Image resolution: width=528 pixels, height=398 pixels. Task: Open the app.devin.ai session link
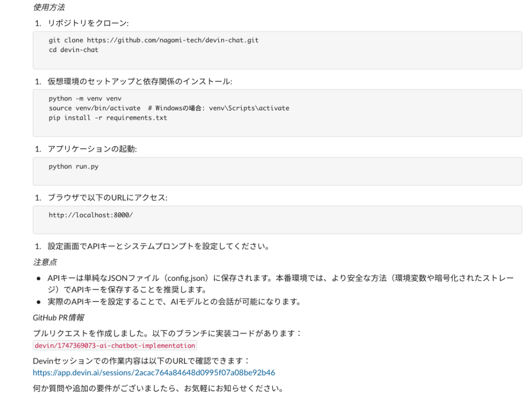(x=154, y=372)
